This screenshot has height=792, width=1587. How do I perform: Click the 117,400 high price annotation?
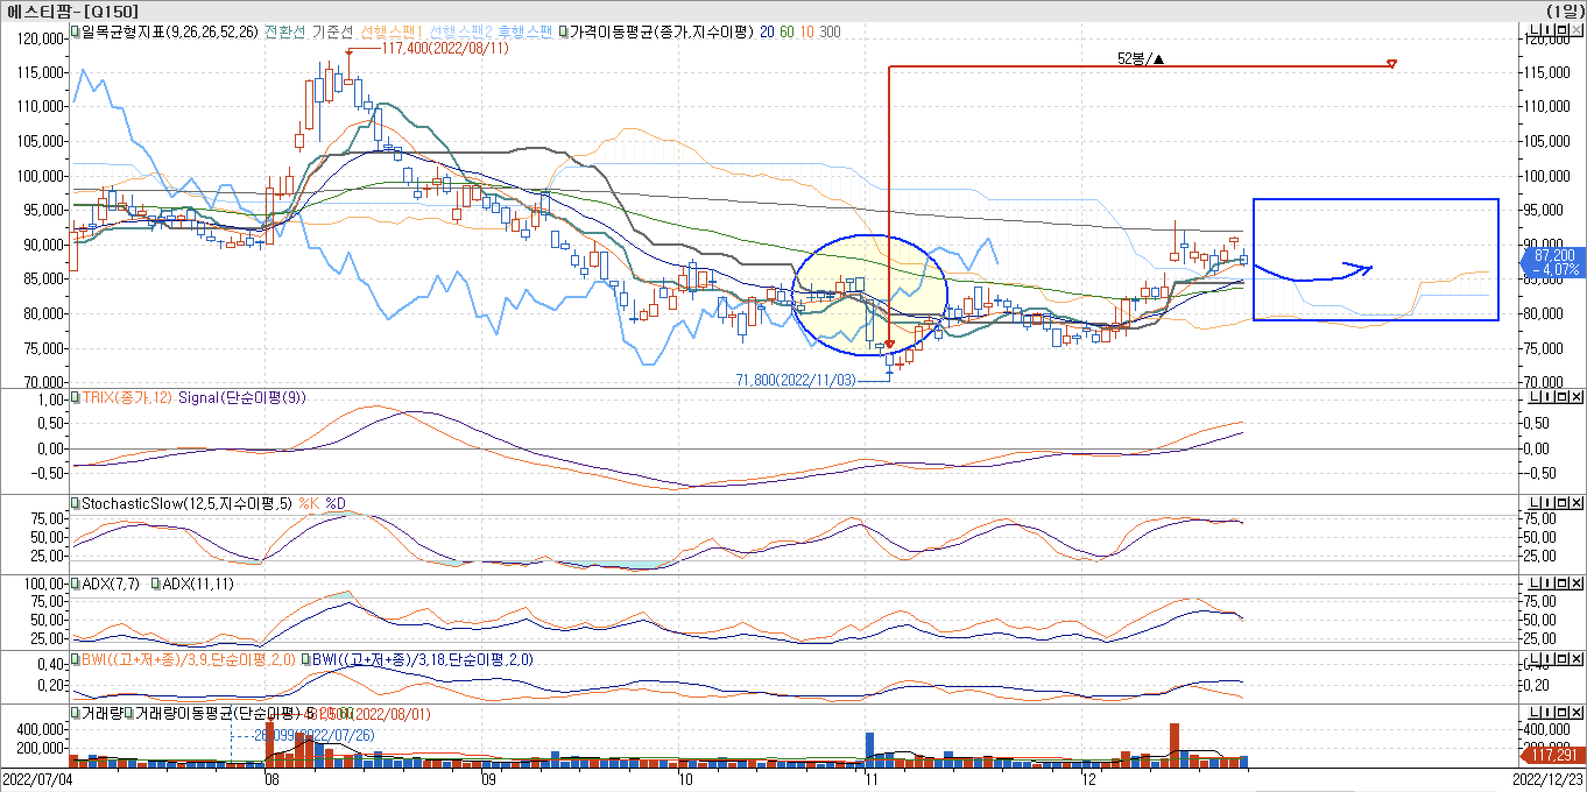point(445,49)
